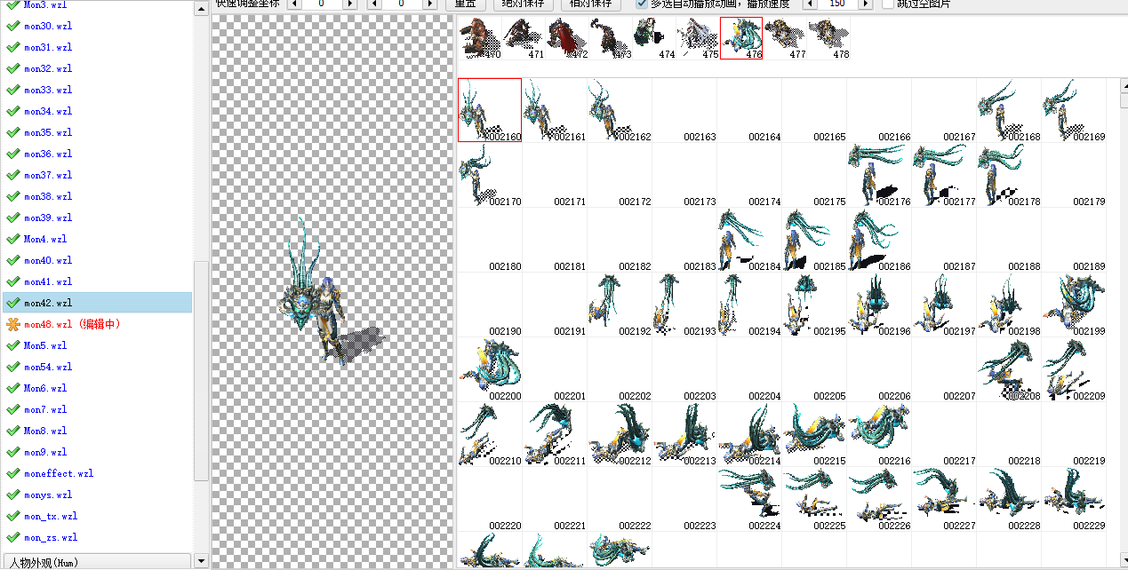Click the green checkmark next to mon35.wzl

coord(12,132)
